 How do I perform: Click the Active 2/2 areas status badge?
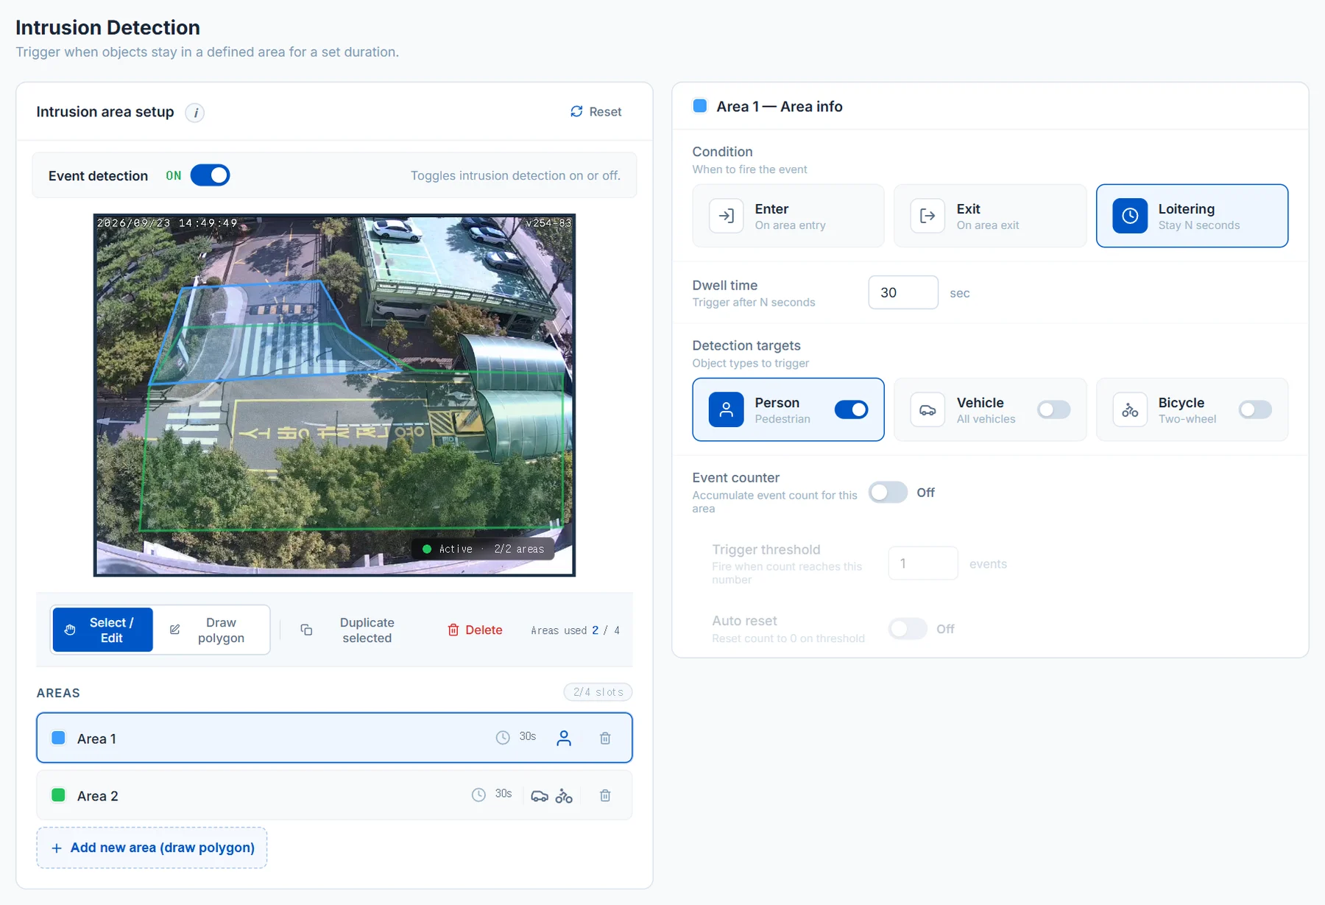(483, 549)
